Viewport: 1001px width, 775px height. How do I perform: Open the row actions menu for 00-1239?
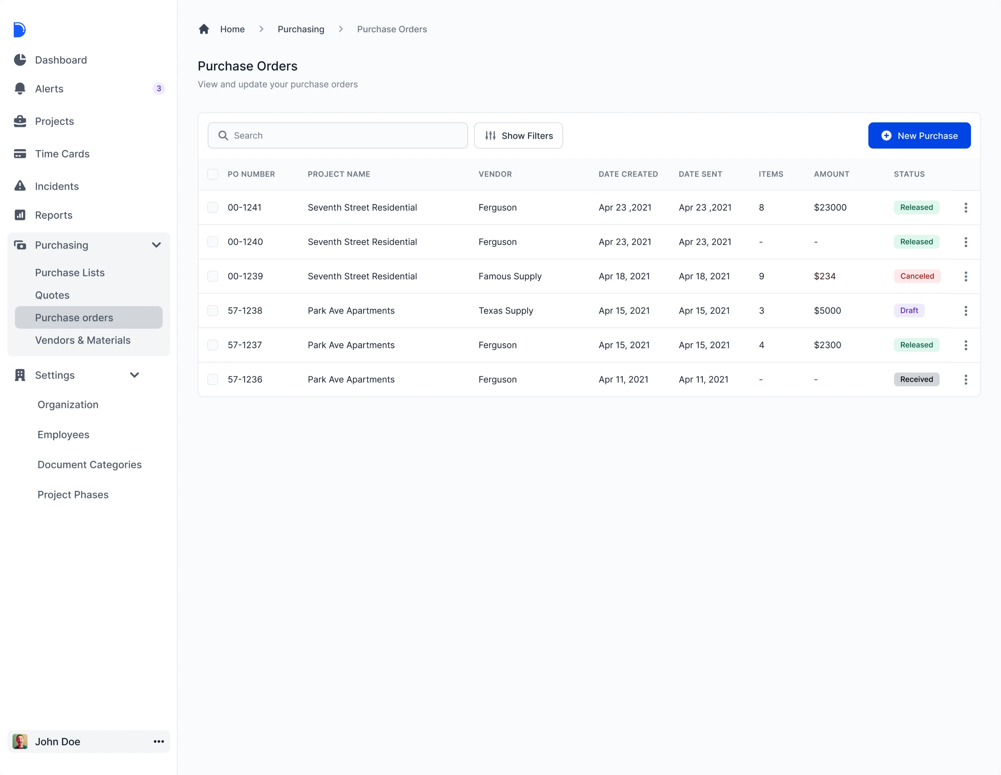966,276
